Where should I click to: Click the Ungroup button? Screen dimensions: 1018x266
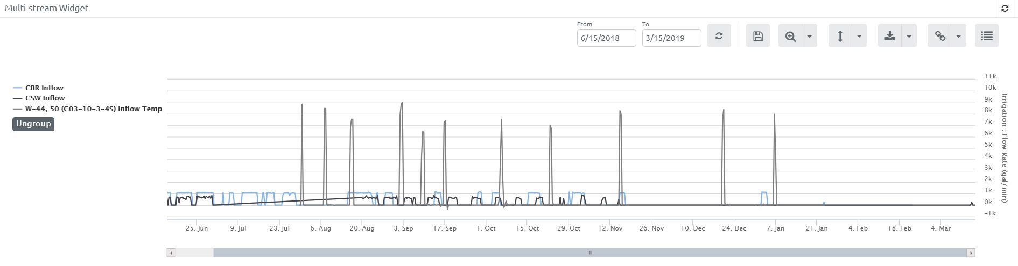click(33, 124)
